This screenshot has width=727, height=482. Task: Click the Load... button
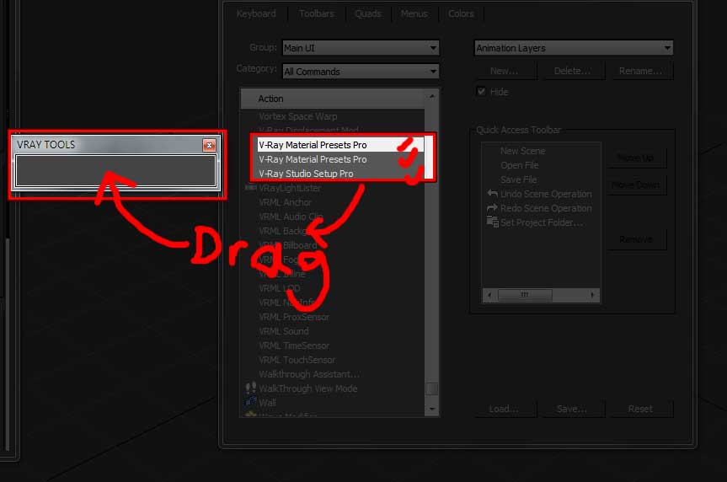point(504,409)
